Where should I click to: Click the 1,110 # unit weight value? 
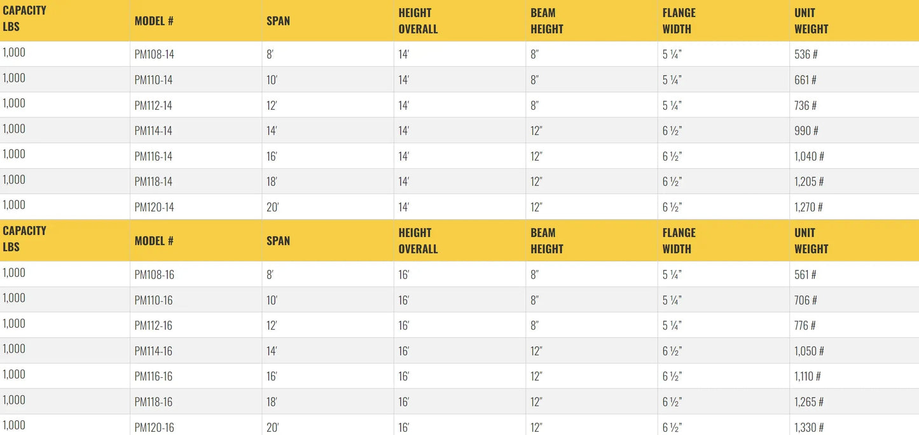coord(807,377)
